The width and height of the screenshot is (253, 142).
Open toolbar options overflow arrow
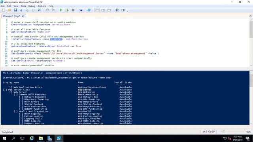[127, 11]
